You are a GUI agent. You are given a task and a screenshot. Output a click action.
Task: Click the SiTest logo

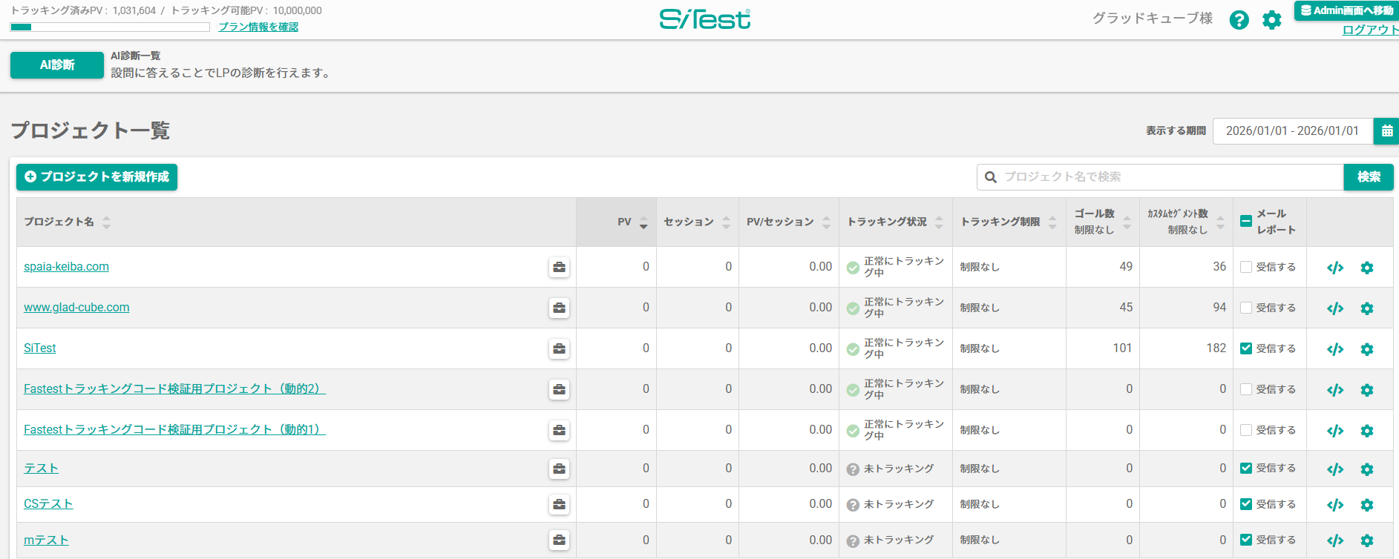click(705, 19)
